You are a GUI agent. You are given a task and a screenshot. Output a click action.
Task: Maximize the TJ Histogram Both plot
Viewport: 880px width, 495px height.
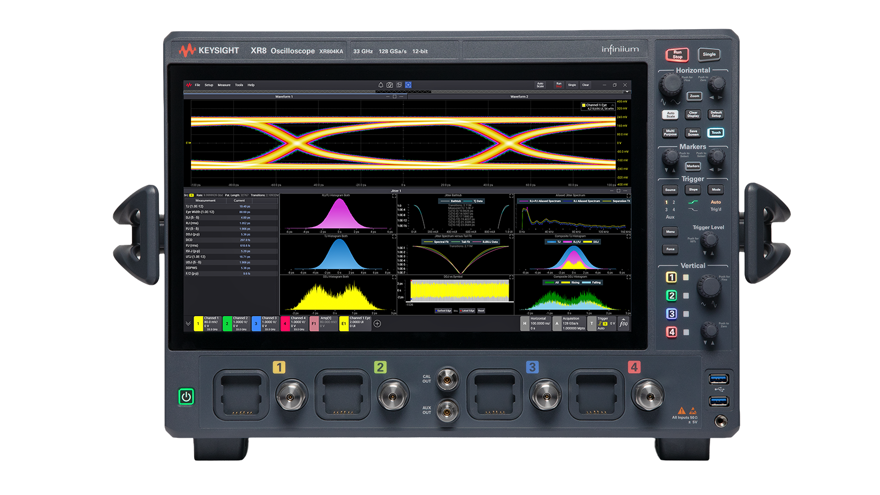(x=393, y=237)
